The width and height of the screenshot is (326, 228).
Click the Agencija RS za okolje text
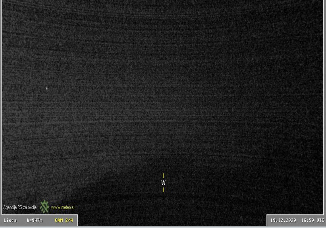20,207
